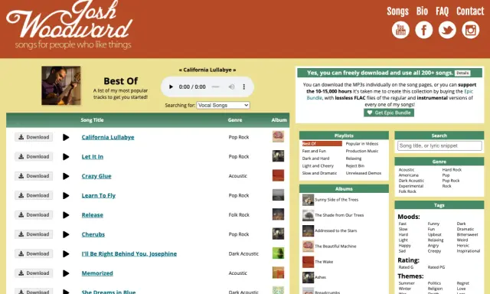Viewport: 490px width, 294px height.
Task: Open the Crazy Glue song link
Action: (x=96, y=176)
